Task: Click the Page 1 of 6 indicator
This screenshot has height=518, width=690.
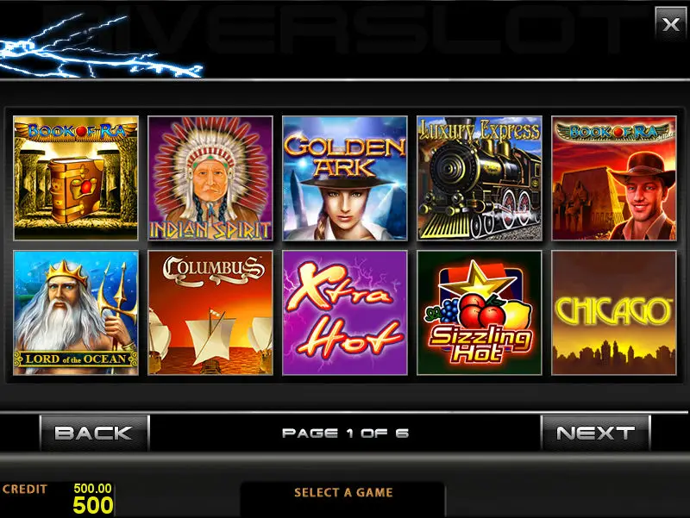Action: click(346, 434)
